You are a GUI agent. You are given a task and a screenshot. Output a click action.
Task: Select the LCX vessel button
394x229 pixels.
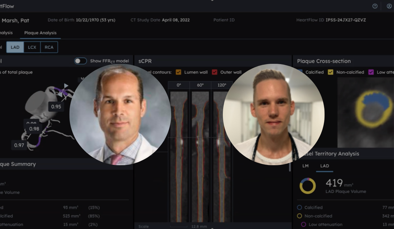click(32, 47)
